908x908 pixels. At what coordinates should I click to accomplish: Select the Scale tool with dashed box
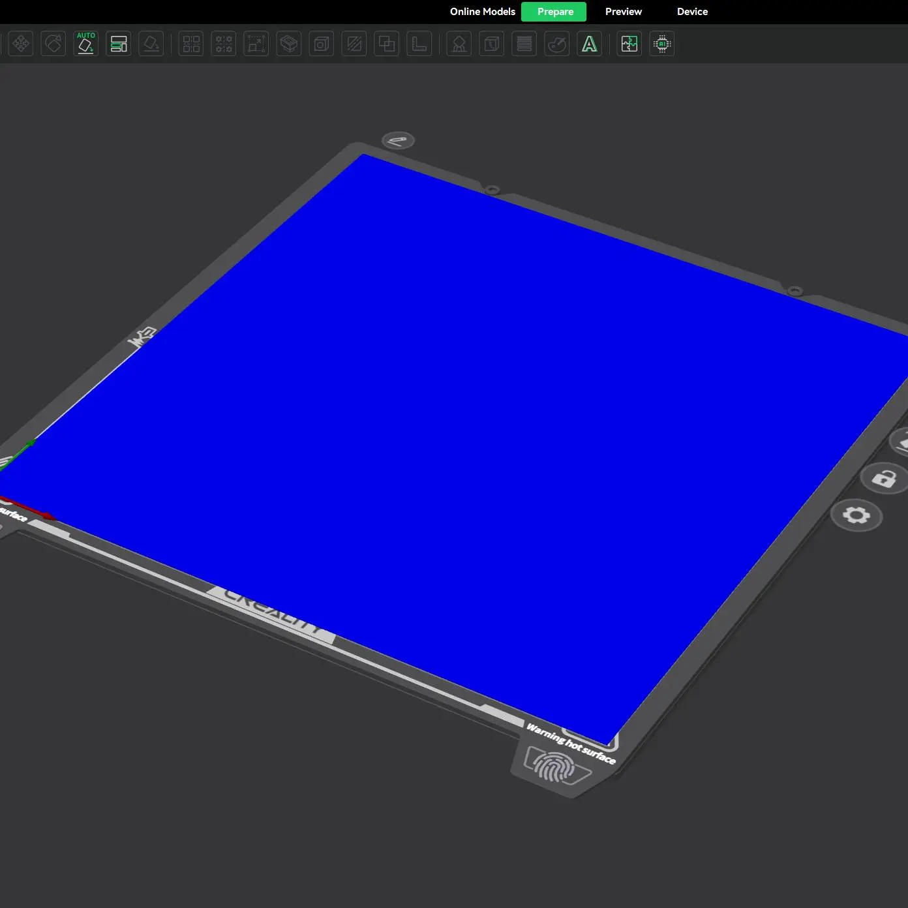coord(256,44)
